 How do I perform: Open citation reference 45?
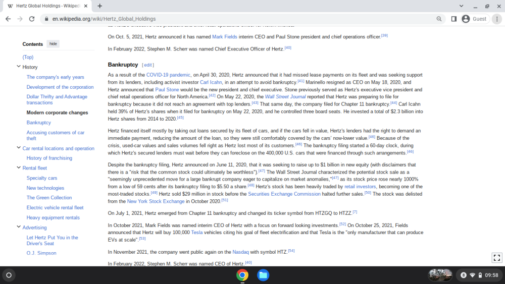coord(180,118)
